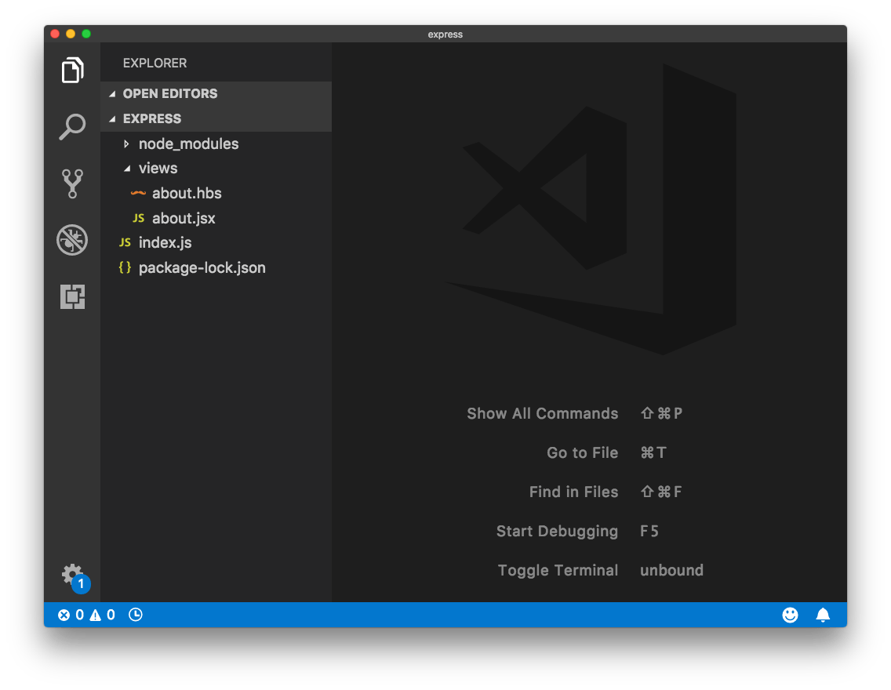Collapse the views folder
This screenshot has height=690, width=891.
click(x=158, y=168)
